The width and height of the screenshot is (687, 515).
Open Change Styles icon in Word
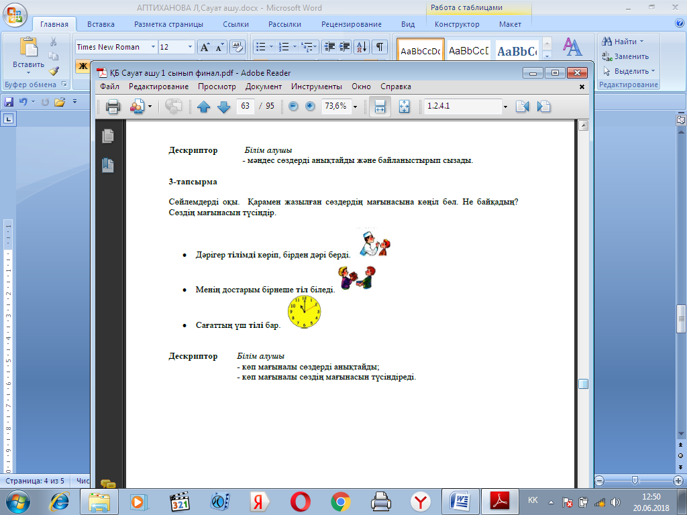point(572,47)
